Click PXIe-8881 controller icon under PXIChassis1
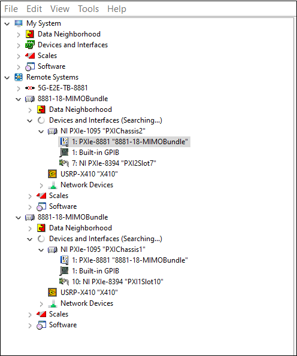The width and height of the screenshot is (297, 356). tap(64, 260)
